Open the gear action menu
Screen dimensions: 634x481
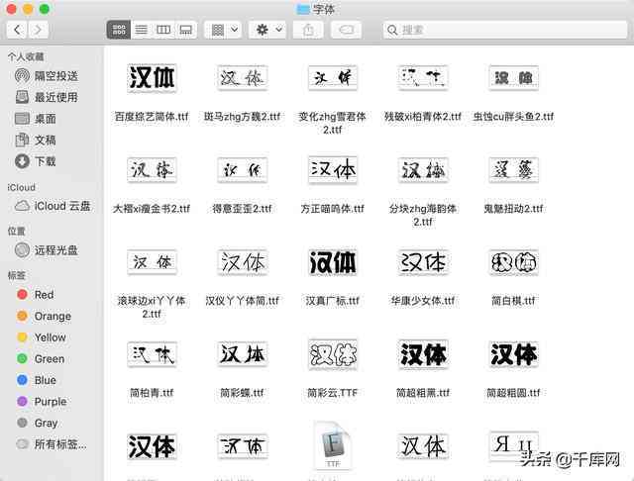point(267,30)
